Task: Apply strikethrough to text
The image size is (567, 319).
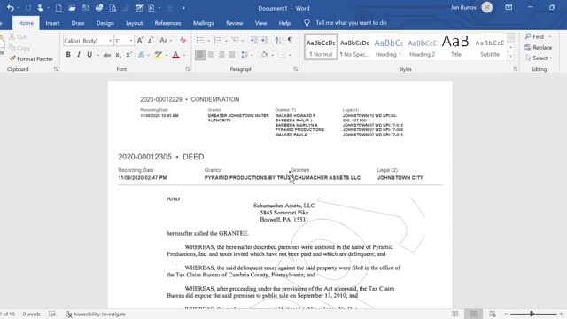Action: [x=107, y=55]
